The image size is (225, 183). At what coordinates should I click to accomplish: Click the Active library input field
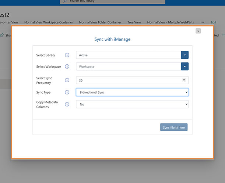click(x=129, y=55)
